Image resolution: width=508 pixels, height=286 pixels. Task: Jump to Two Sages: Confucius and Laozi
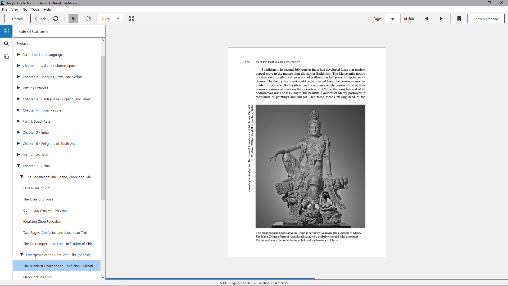coord(55,233)
